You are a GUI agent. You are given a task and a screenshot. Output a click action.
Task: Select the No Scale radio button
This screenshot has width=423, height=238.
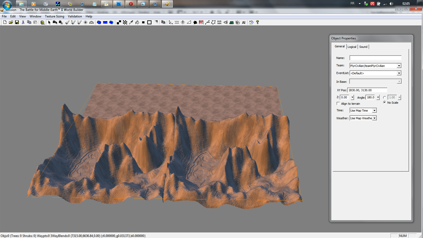[384, 102]
